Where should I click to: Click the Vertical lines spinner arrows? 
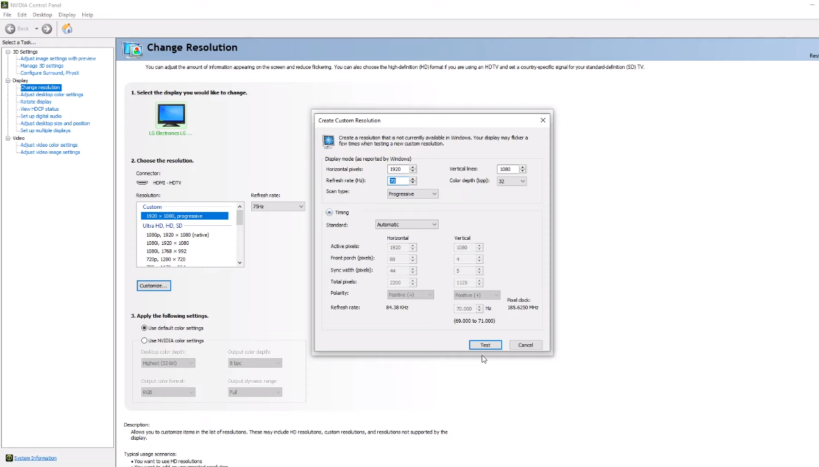pos(523,169)
